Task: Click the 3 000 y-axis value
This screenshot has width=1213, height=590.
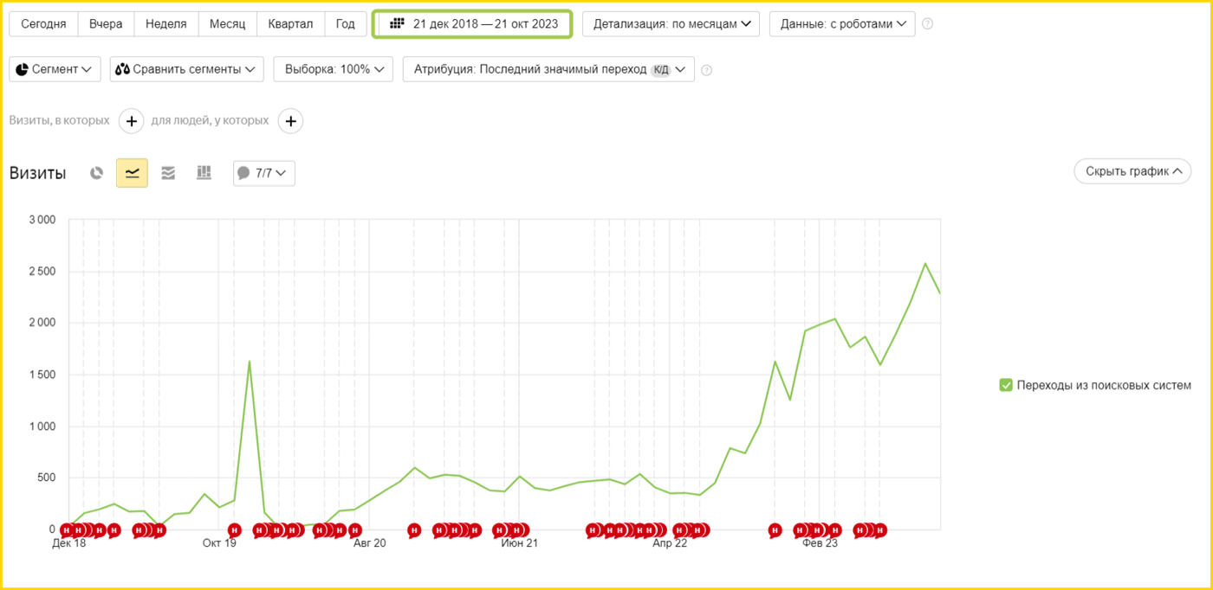Action: pos(41,220)
